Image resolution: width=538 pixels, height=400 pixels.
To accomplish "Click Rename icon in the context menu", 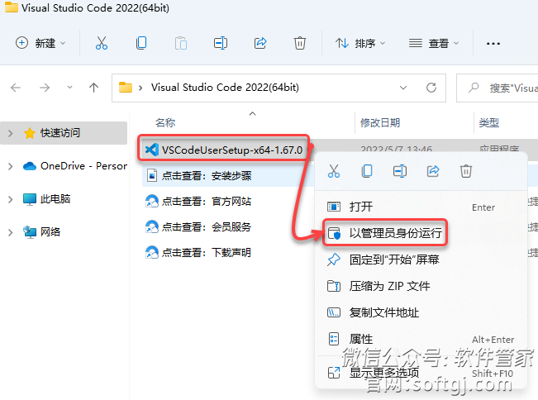I will (x=400, y=171).
